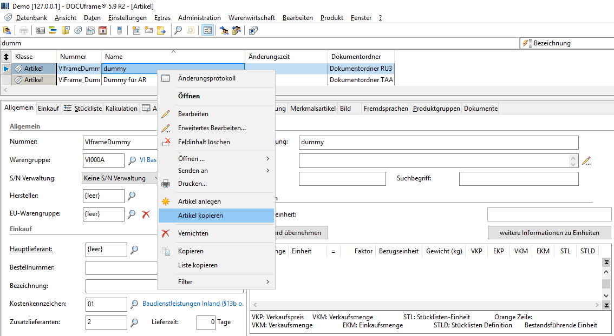The image size is (614, 336).
Task: Clear EU-Warengruppe with red X
Action: click(146, 214)
